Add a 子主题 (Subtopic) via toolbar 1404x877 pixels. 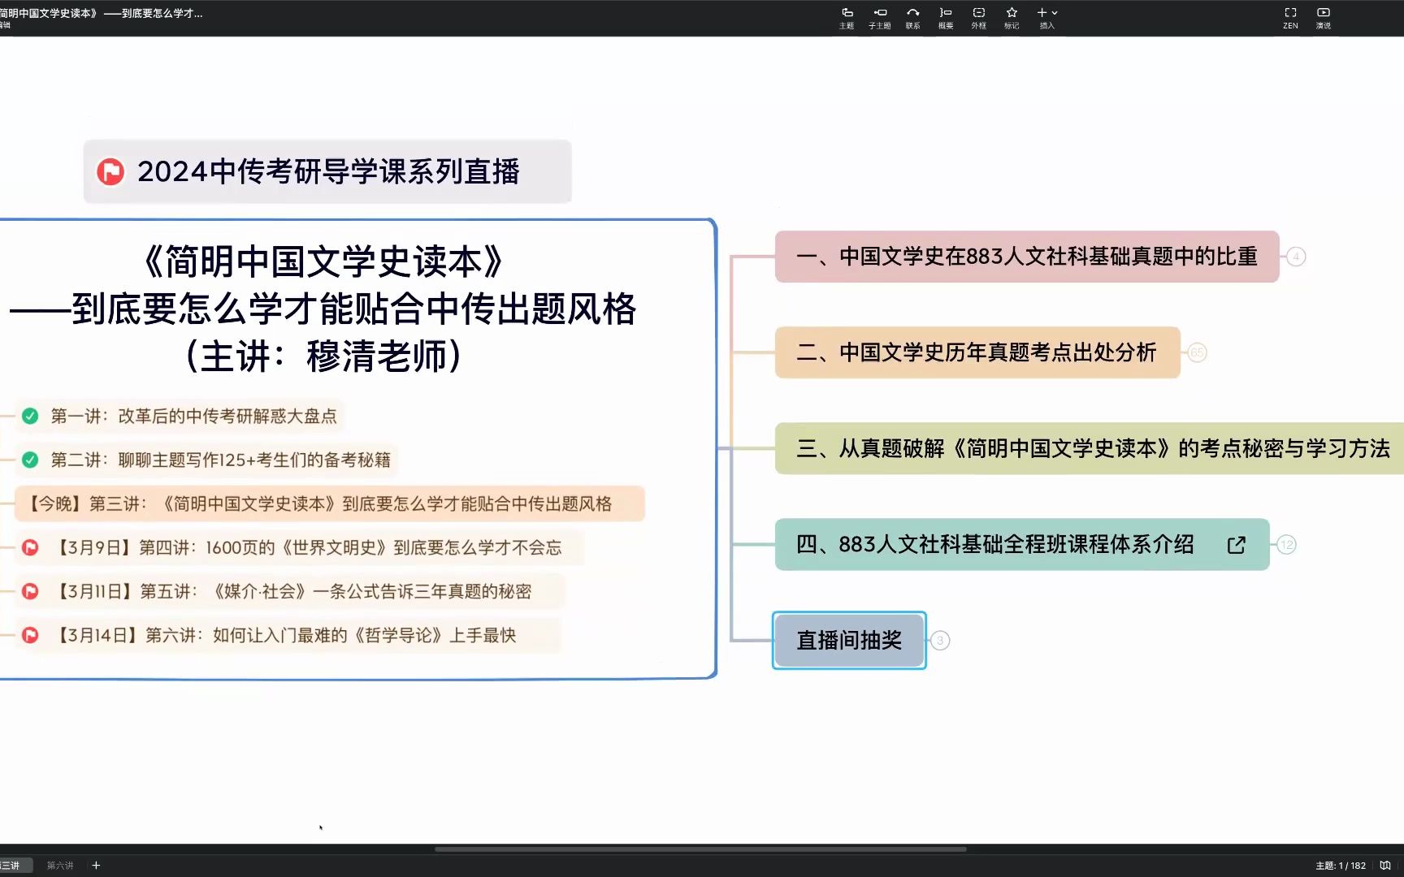(880, 17)
